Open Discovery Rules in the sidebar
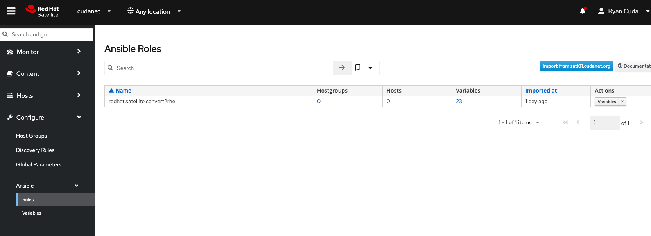The image size is (651, 236). click(x=35, y=150)
